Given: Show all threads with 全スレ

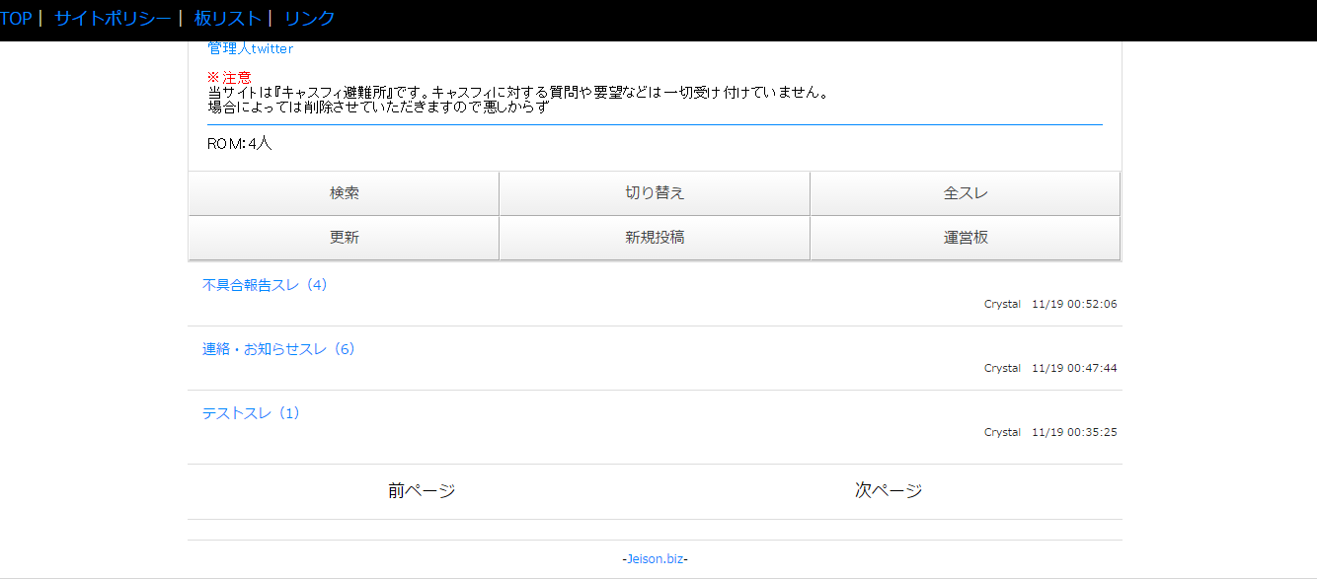Looking at the screenshot, I should (x=965, y=193).
